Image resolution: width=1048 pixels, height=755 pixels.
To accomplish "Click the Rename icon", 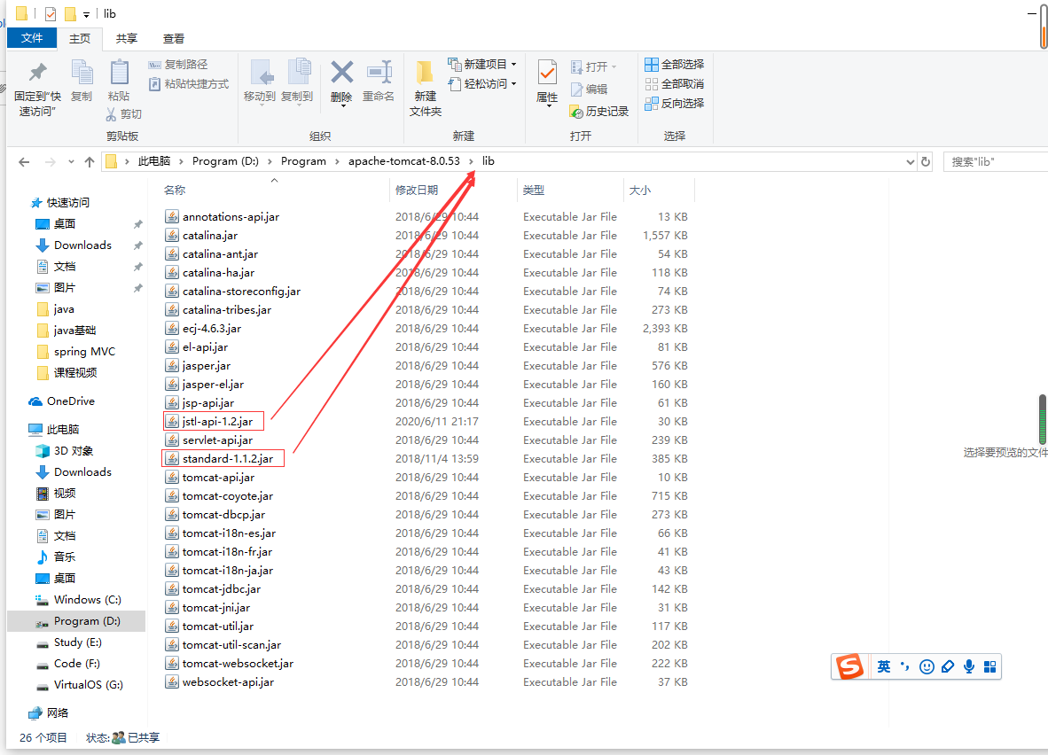I will 379,72.
